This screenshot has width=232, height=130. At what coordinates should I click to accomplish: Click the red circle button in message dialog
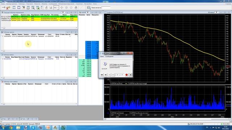(127, 75)
